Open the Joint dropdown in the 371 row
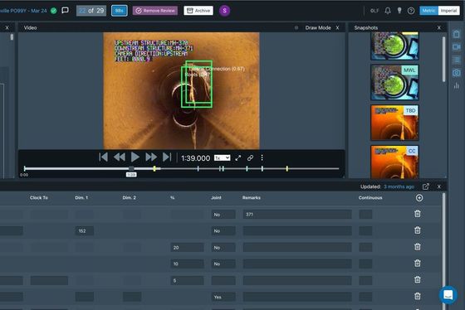Image resolution: width=465 pixels, height=310 pixels. [x=223, y=215]
